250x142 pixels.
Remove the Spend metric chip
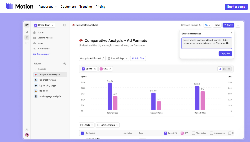pos(95,69)
